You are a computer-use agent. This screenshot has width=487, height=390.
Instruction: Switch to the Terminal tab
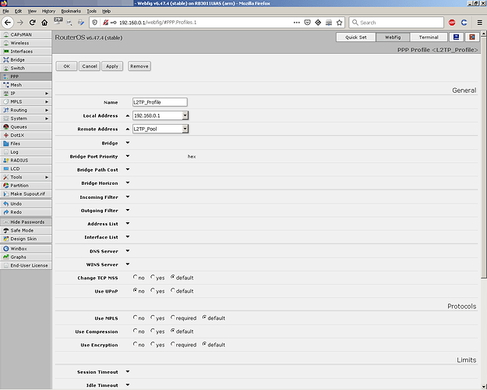[429, 37]
